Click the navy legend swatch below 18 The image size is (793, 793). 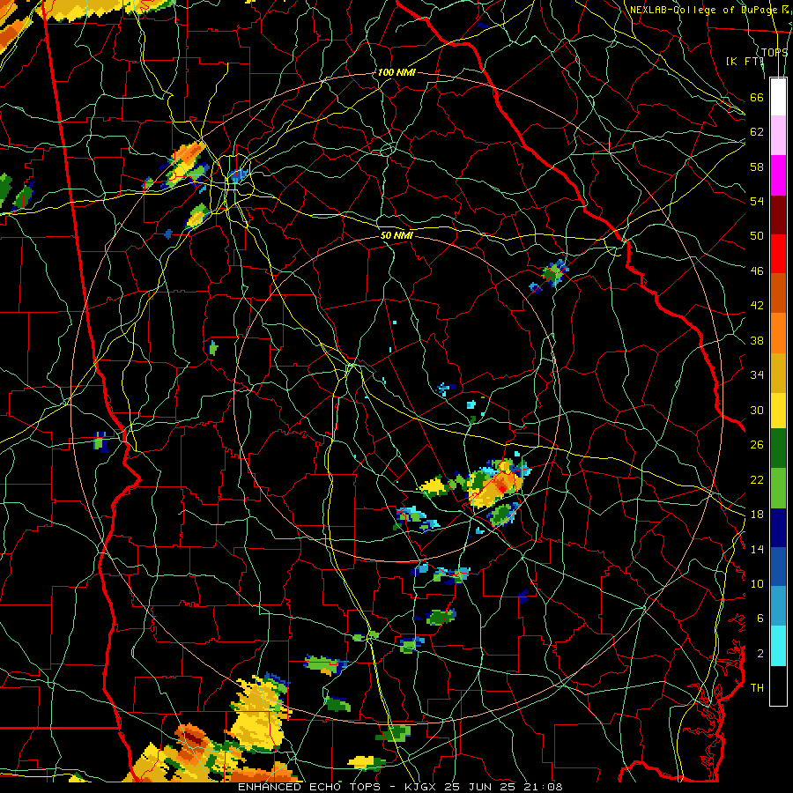tap(778, 528)
